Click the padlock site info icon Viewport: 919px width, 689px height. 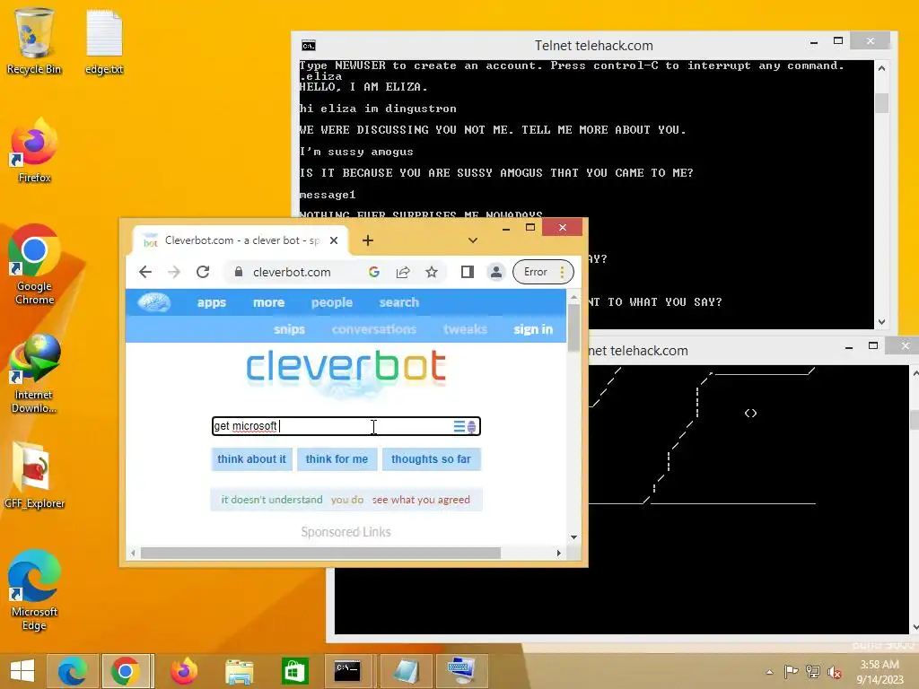pyautogui.click(x=239, y=272)
